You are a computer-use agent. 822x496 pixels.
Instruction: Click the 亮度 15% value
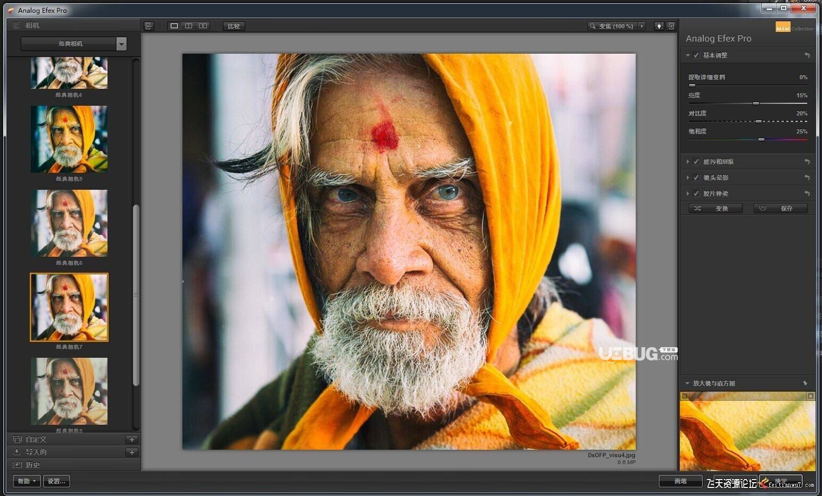(802, 95)
